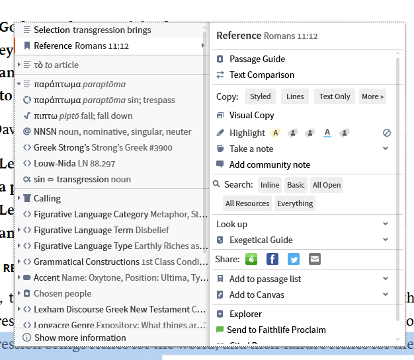Clear highlighting with the circle-slash icon

387,133
